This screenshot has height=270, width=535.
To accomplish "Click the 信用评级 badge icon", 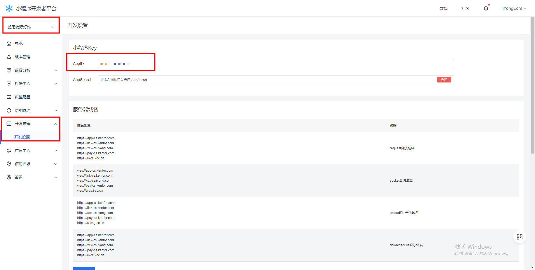I will coord(9,164).
